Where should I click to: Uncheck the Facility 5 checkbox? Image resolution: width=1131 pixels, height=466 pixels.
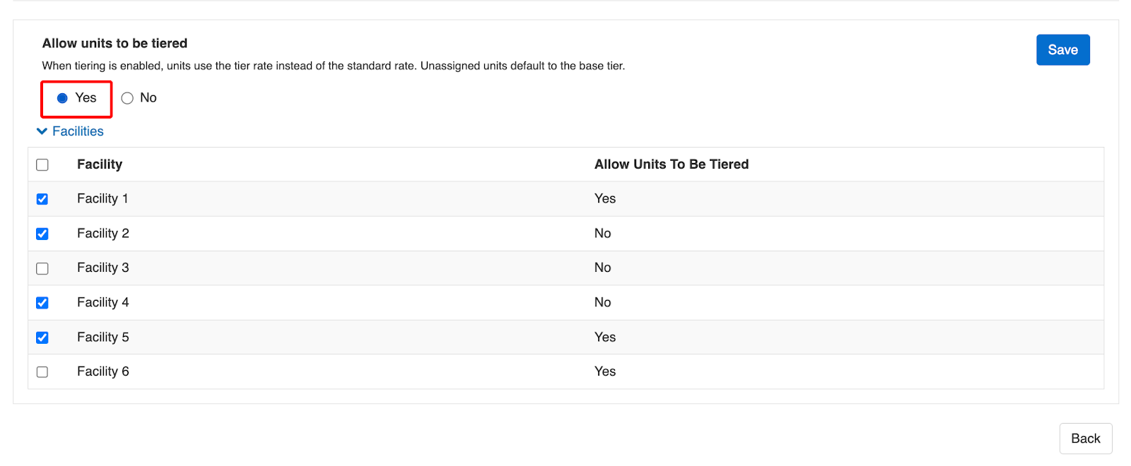(x=42, y=337)
